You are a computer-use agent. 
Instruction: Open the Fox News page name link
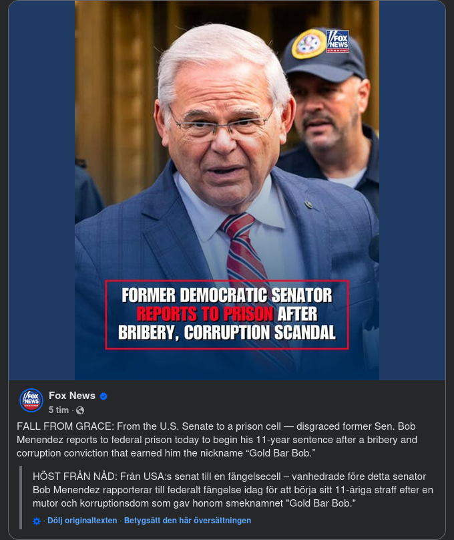click(x=72, y=396)
